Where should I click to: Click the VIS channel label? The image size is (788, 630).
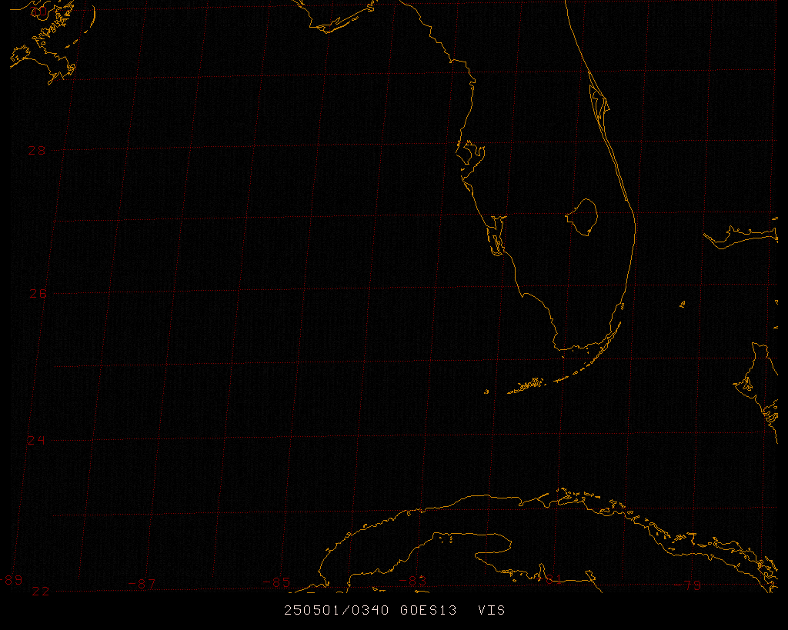coord(492,611)
